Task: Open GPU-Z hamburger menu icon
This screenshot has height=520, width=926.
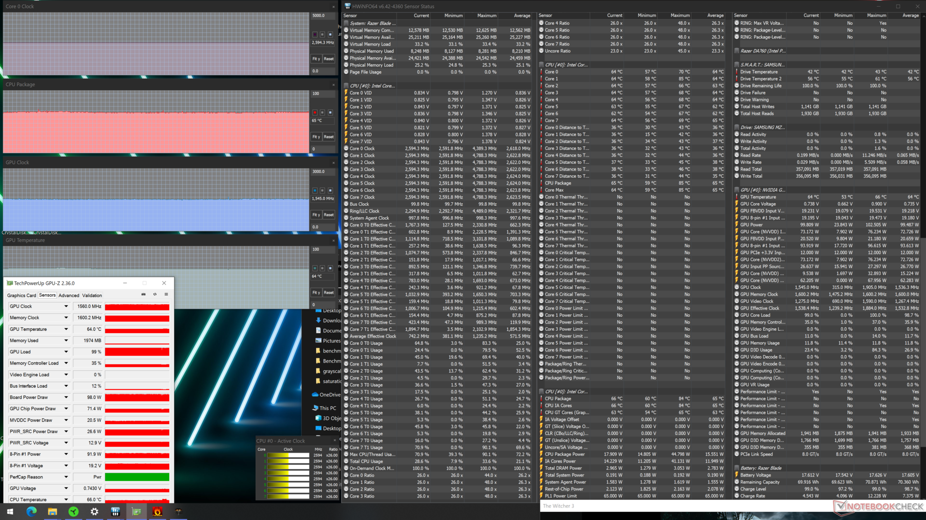Action: click(x=166, y=294)
